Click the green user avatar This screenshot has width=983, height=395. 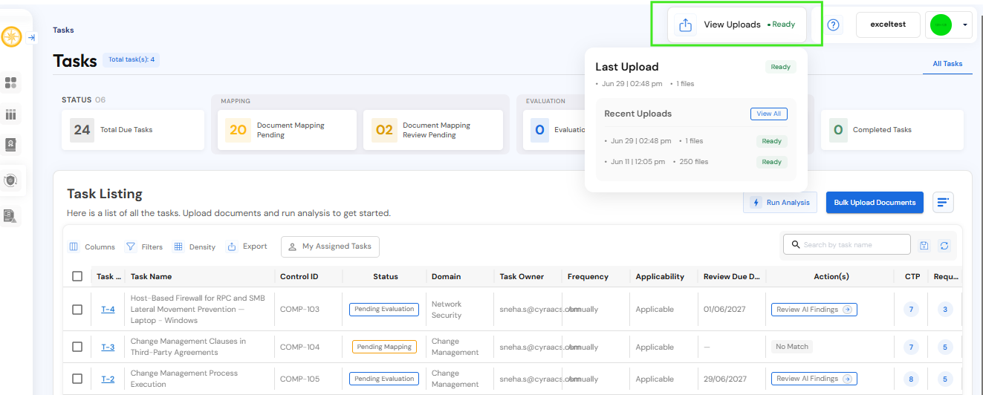coord(941,25)
